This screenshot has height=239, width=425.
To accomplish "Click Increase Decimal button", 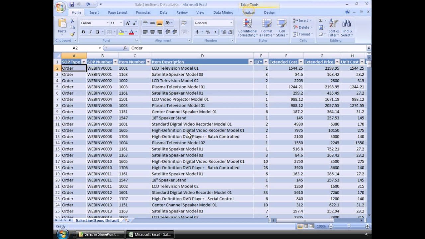I will click(x=223, y=32).
